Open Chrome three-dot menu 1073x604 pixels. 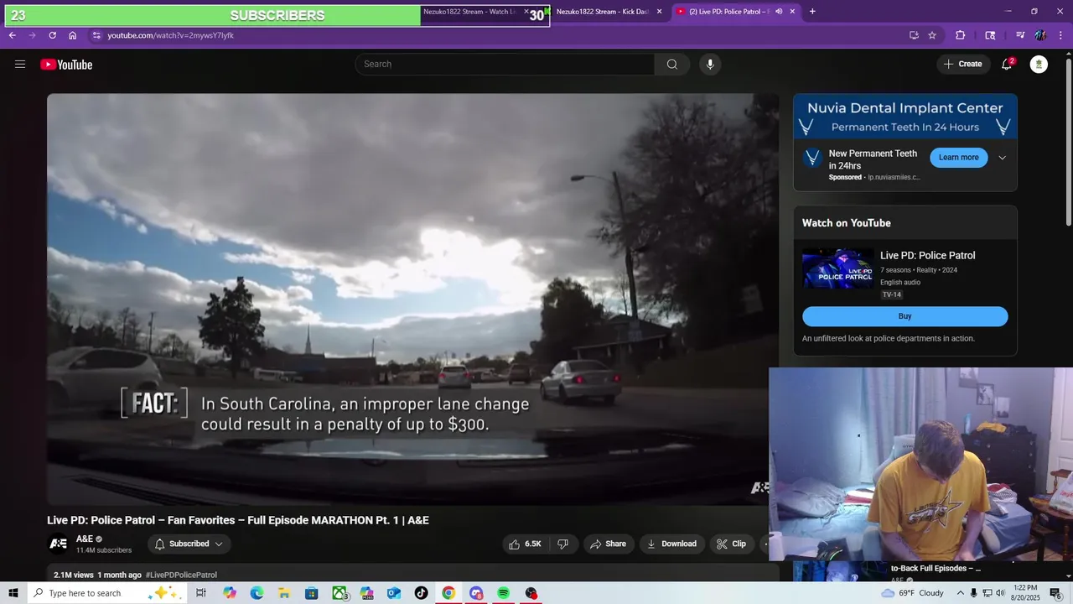(1061, 35)
